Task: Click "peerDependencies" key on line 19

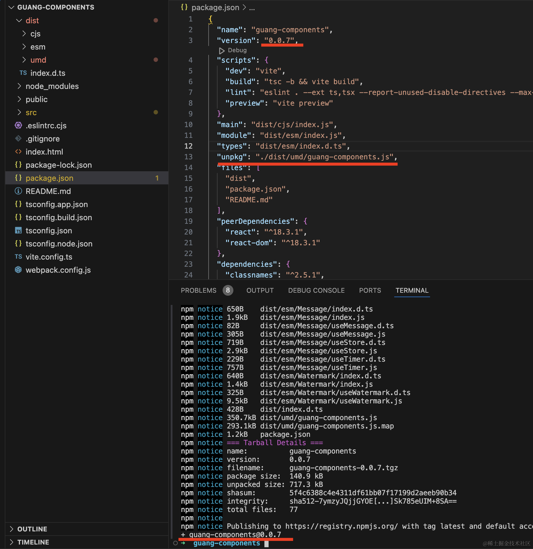Action: (x=255, y=221)
